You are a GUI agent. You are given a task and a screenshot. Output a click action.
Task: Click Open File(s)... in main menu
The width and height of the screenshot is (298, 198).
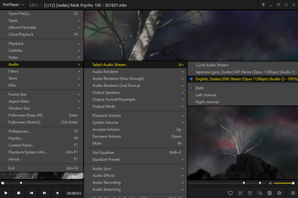click(42, 13)
